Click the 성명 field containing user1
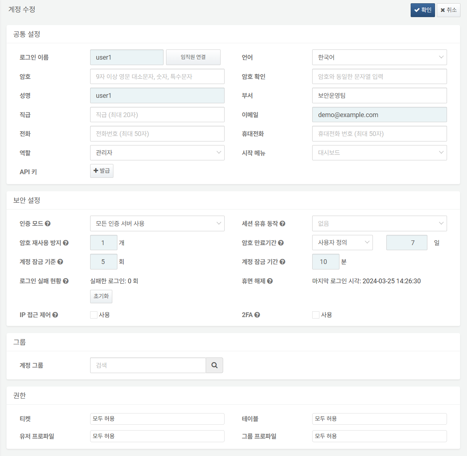Viewport: 467px width, 456px height. pos(157,96)
